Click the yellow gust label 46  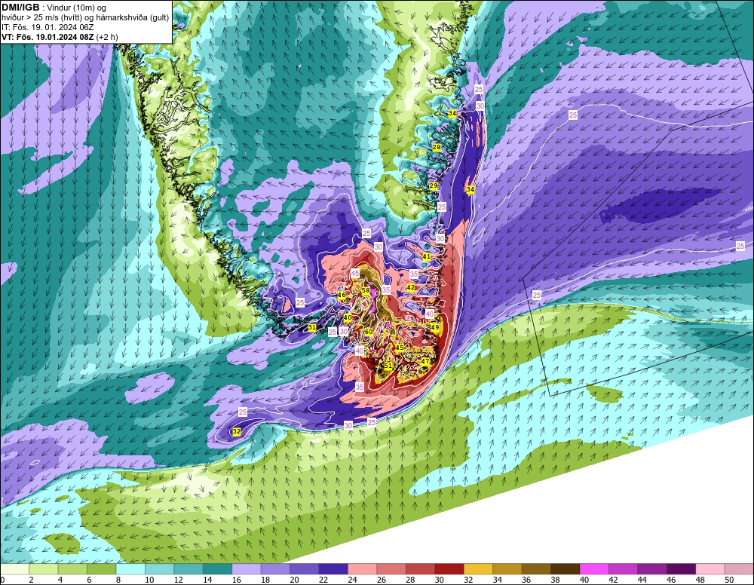(x=342, y=296)
